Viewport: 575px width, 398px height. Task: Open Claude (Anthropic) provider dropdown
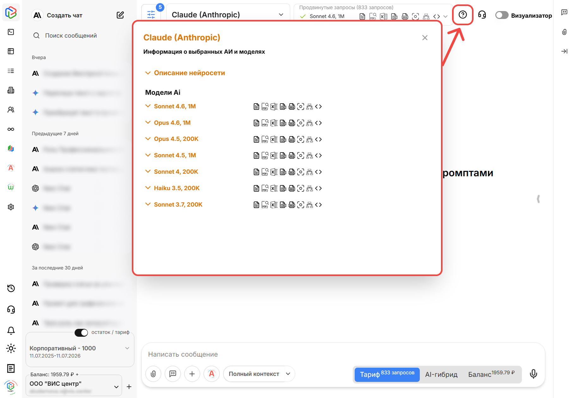click(x=228, y=15)
